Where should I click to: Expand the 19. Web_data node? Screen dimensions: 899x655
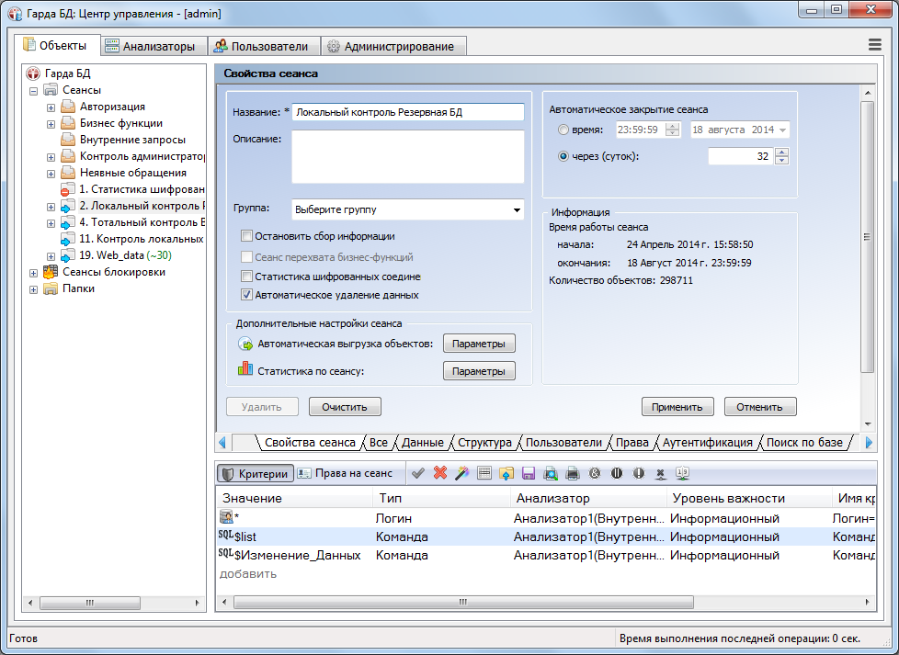point(51,256)
